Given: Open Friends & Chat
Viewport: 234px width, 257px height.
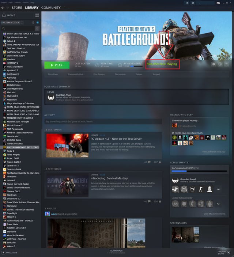Looking at the screenshot, I should tap(224, 253).
